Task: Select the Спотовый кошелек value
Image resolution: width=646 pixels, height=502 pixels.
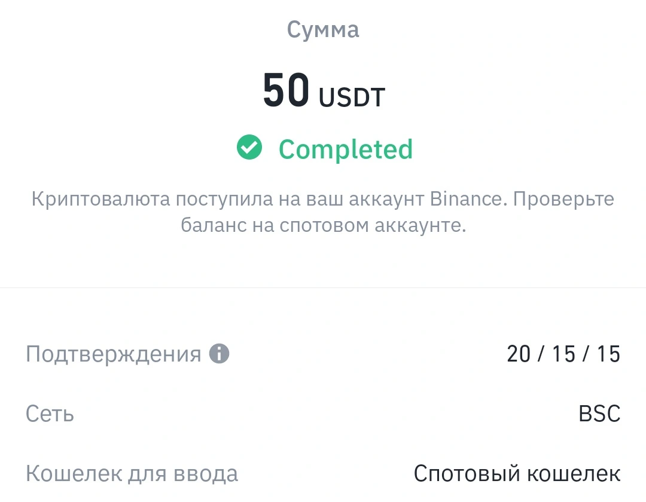Action: pos(517,473)
